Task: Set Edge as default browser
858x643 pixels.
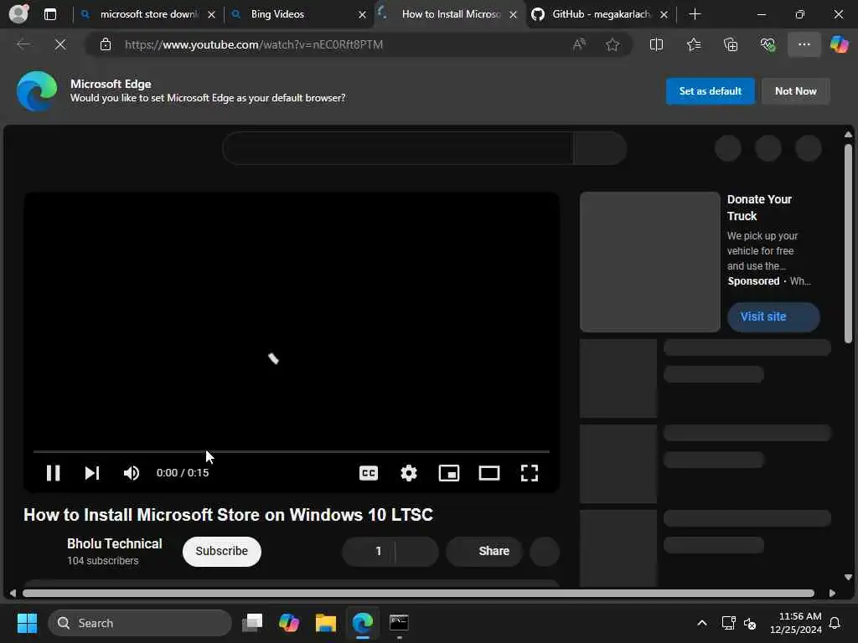Action: tap(711, 90)
